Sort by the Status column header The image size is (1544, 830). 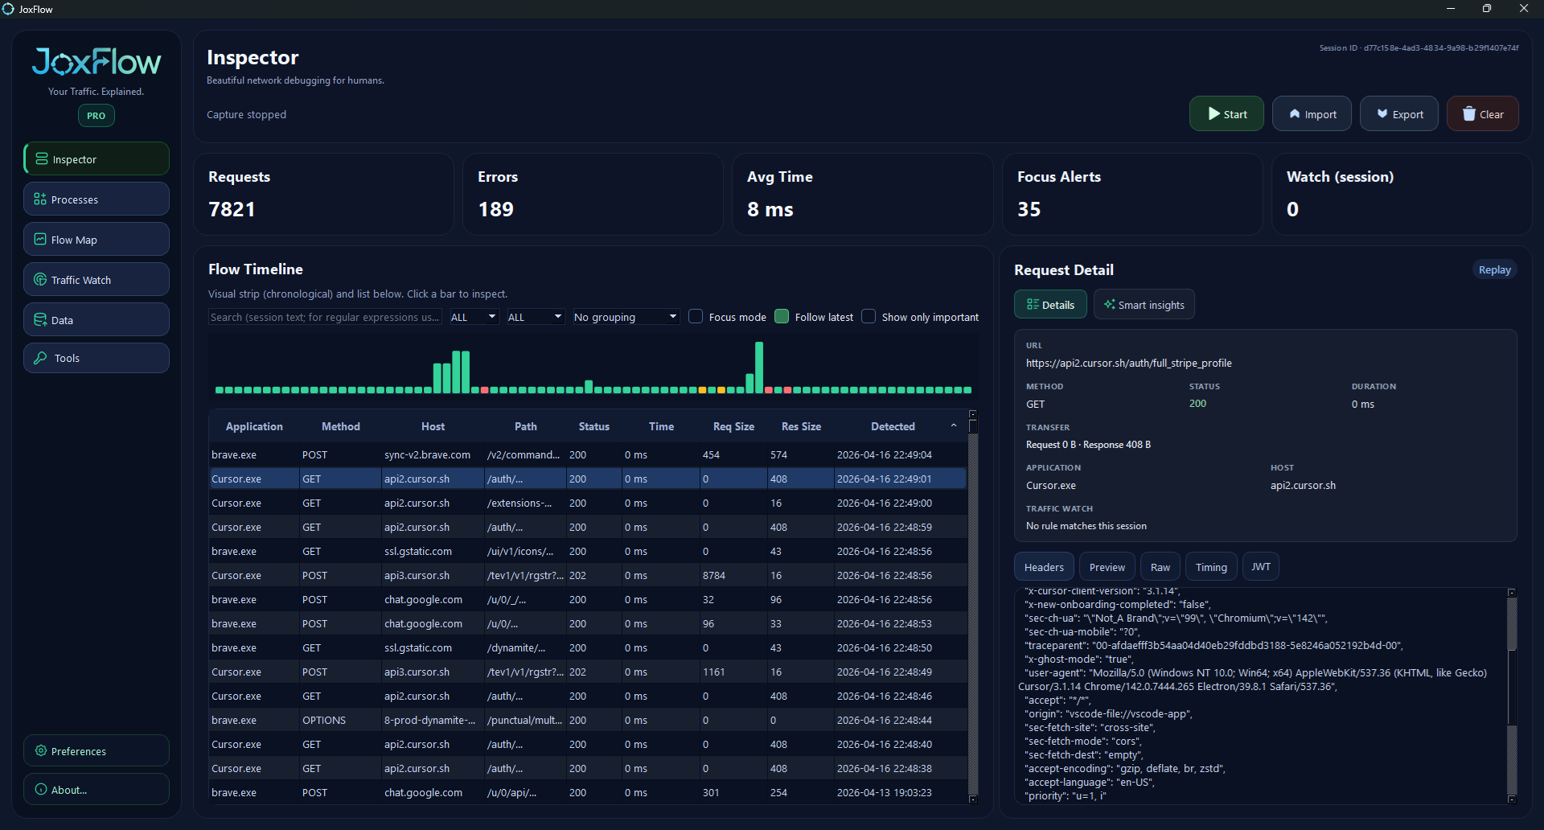[594, 426]
